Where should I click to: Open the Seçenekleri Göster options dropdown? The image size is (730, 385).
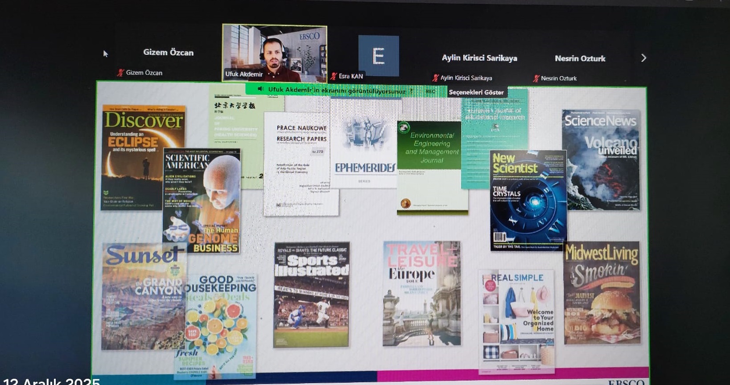click(476, 92)
